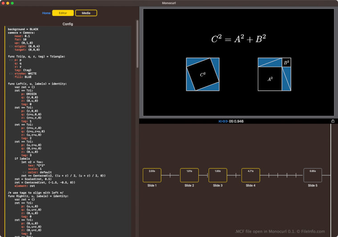Select the Slide 1 thumbnail

pos(152,175)
